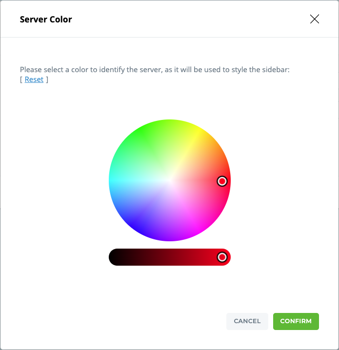Confirm the selected server color

point(296,321)
